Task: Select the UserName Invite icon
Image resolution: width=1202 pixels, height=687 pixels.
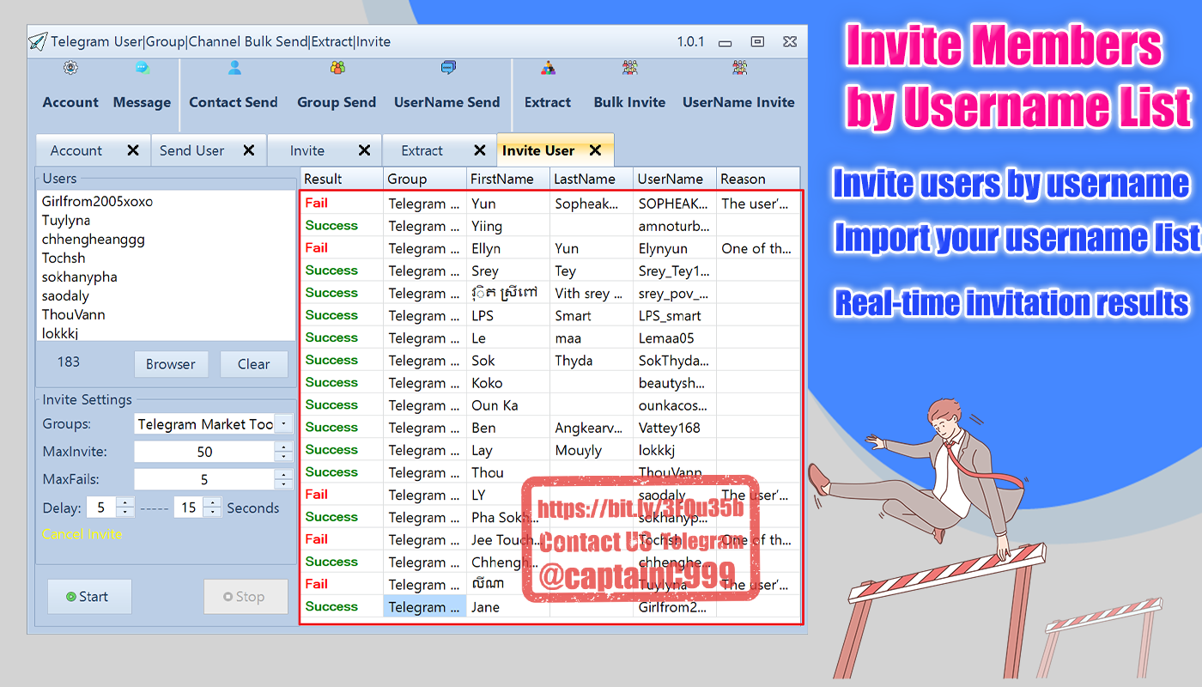Action: pos(738,69)
